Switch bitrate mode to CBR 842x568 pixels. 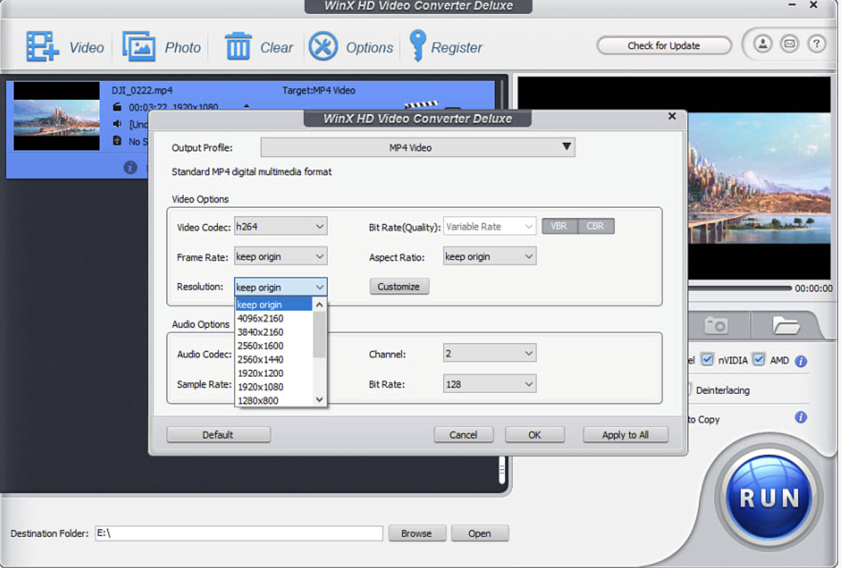595,226
